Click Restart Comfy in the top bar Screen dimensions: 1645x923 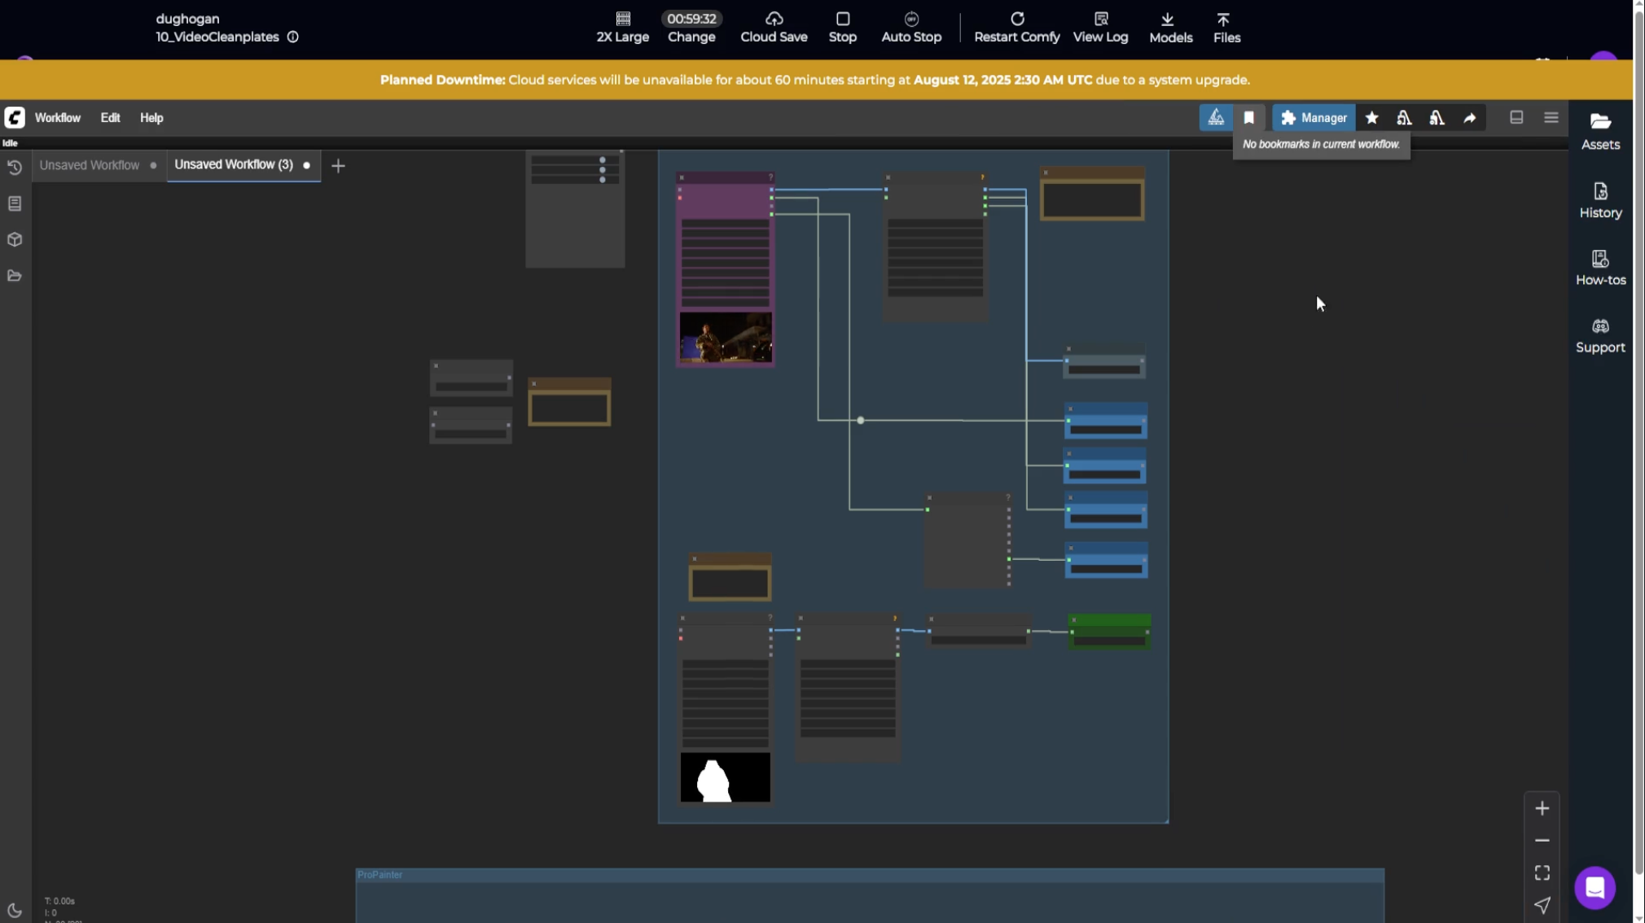[1016, 27]
